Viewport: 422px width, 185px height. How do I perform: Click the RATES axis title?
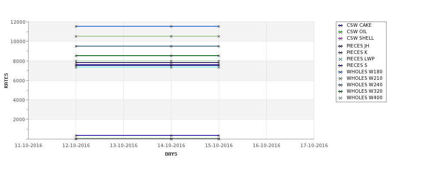(6, 81)
